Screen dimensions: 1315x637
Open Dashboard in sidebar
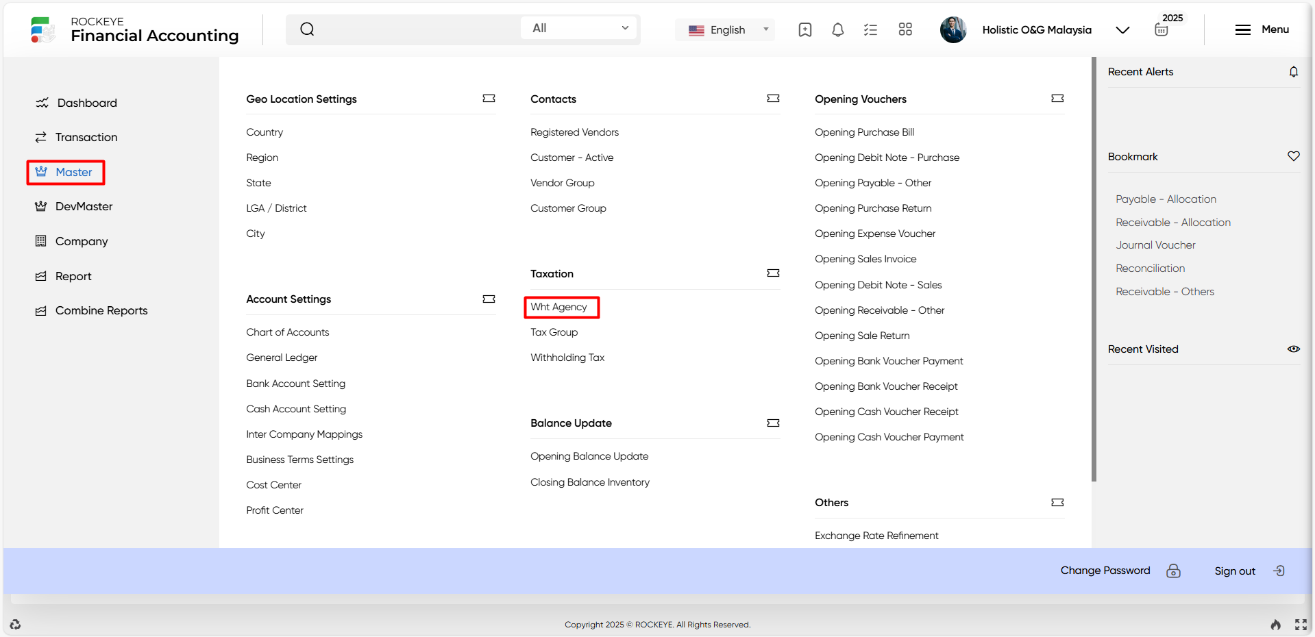76,103
